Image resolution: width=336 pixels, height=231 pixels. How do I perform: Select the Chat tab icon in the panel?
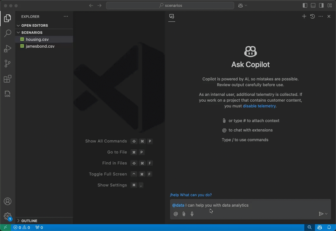tap(172, 16)
